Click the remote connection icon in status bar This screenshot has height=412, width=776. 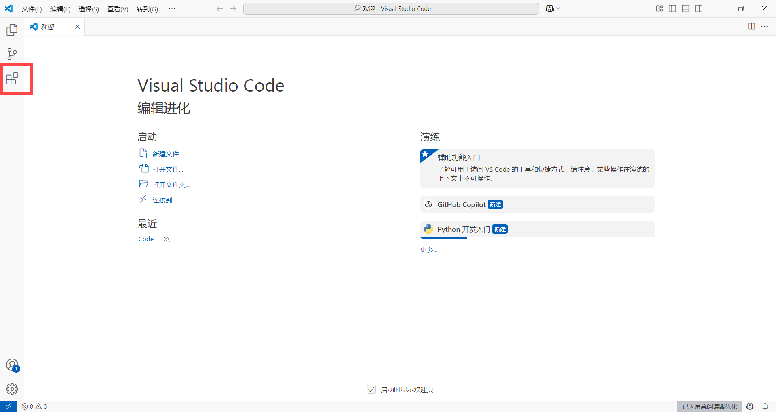click(8, 406)
